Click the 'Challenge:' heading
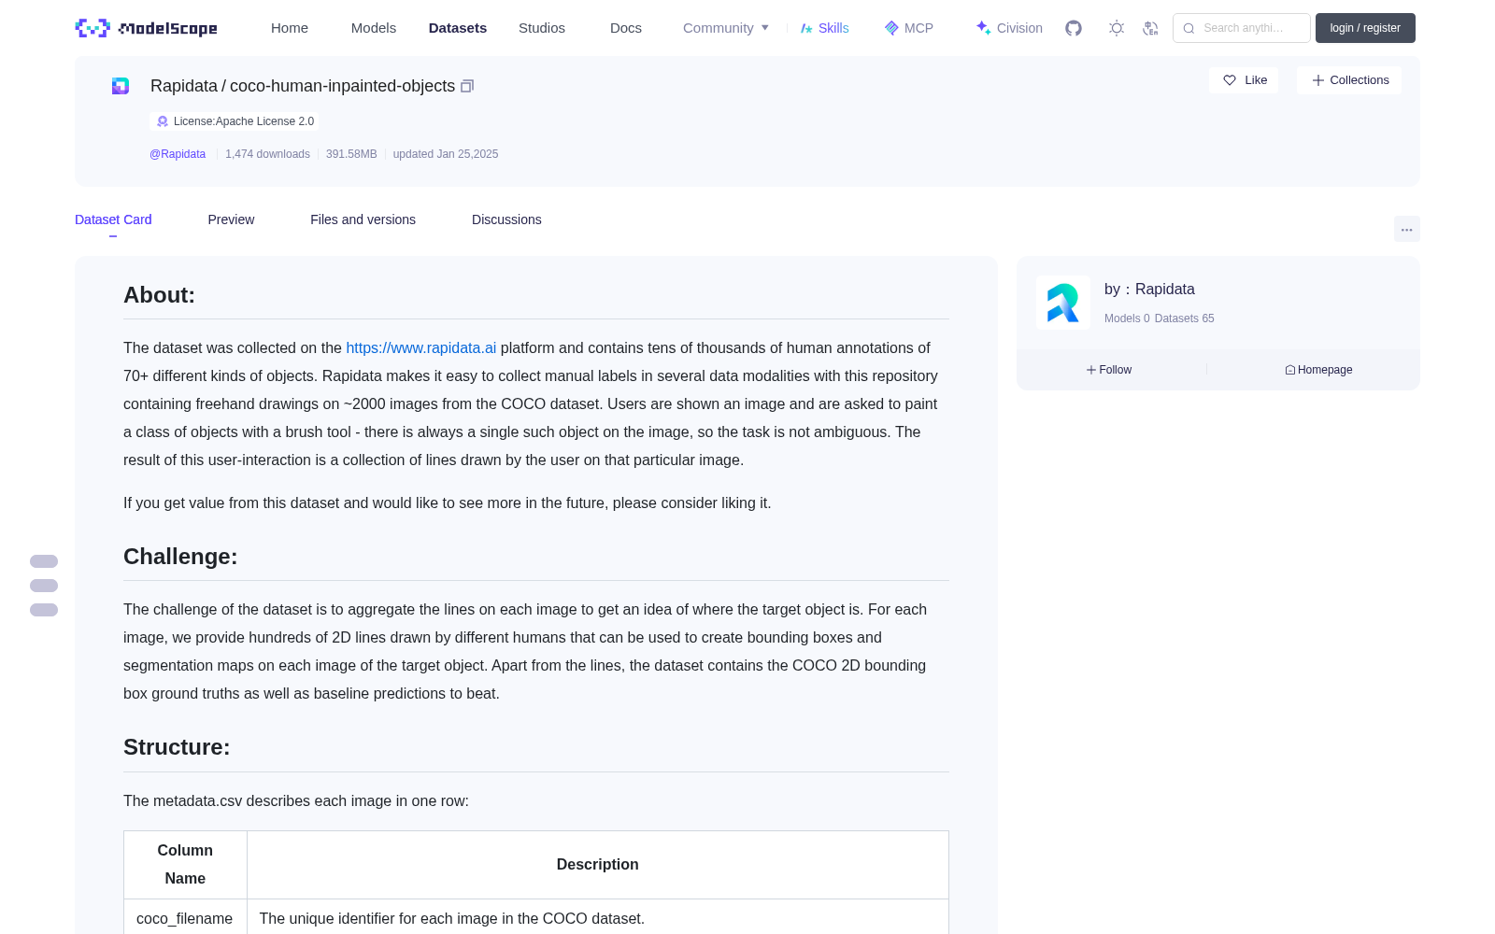 180,557
